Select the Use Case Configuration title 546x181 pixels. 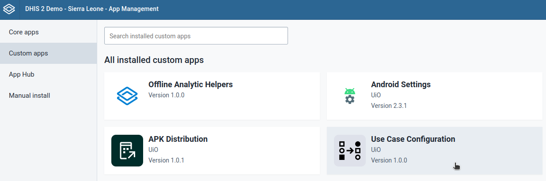pyautogui.click(x=413, y=139)
